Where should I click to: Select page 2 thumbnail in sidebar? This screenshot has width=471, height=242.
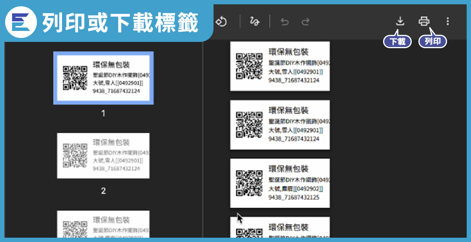(103, 155)
